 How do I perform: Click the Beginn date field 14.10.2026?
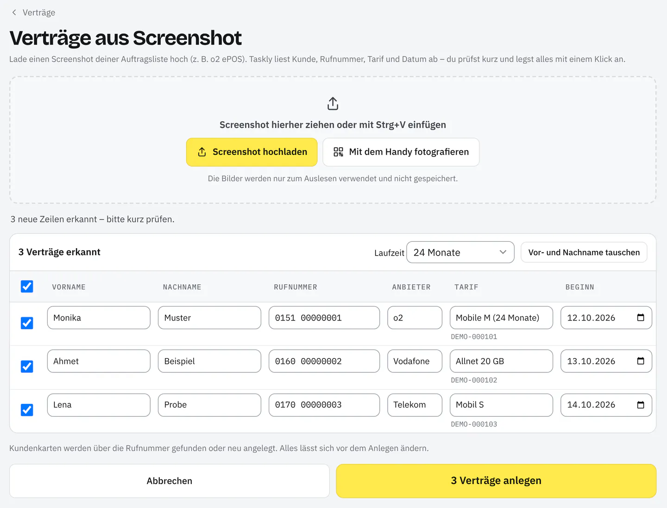click(606, 405)
